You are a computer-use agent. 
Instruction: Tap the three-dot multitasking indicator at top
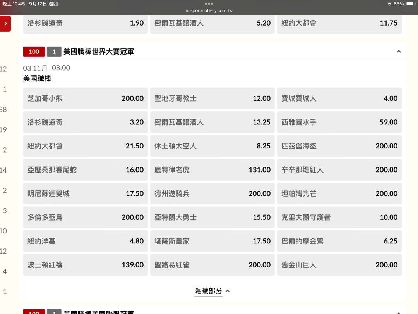[x=209, y=4]
